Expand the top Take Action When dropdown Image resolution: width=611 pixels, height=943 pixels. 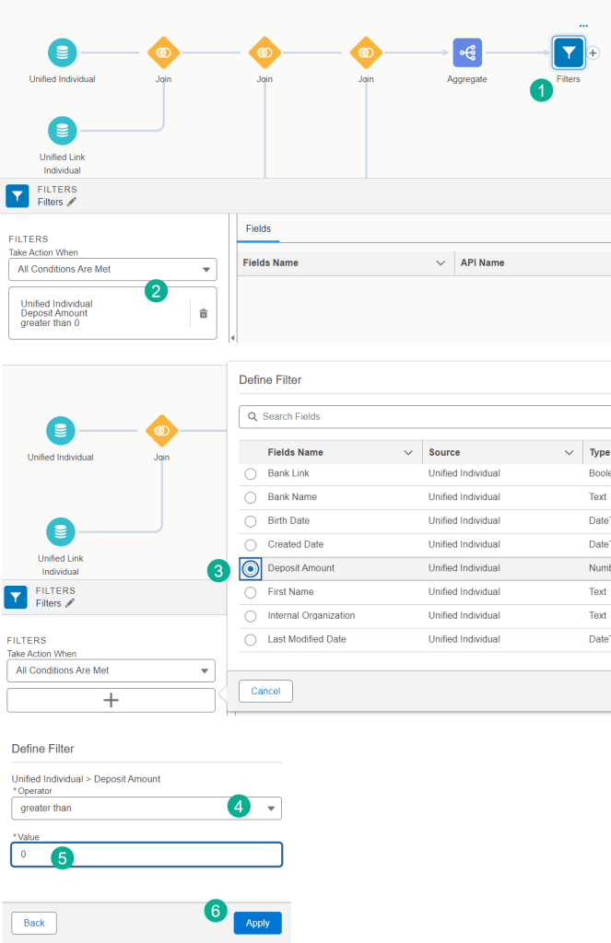pyautogui.click(x=112, y=270)
